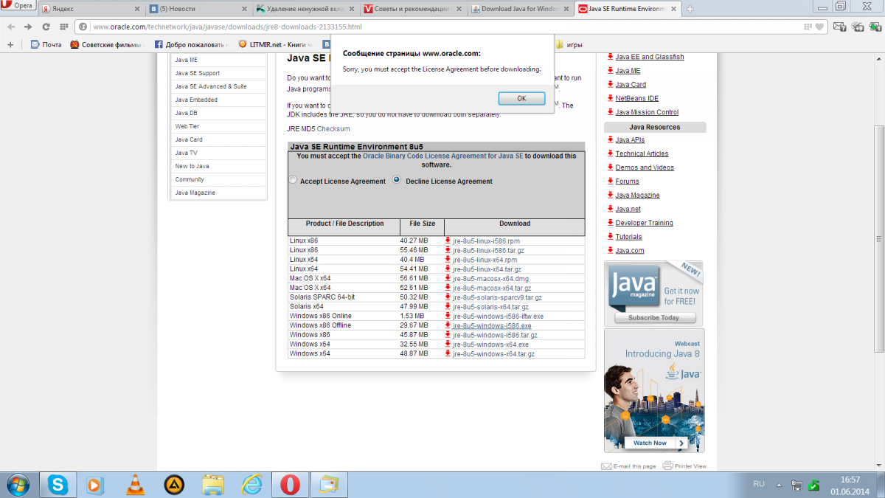Click download arrow icon for jre-8u5-linux-i586.tar.gz
Viewport: 885px width, 498px height.
coord(448,250)
